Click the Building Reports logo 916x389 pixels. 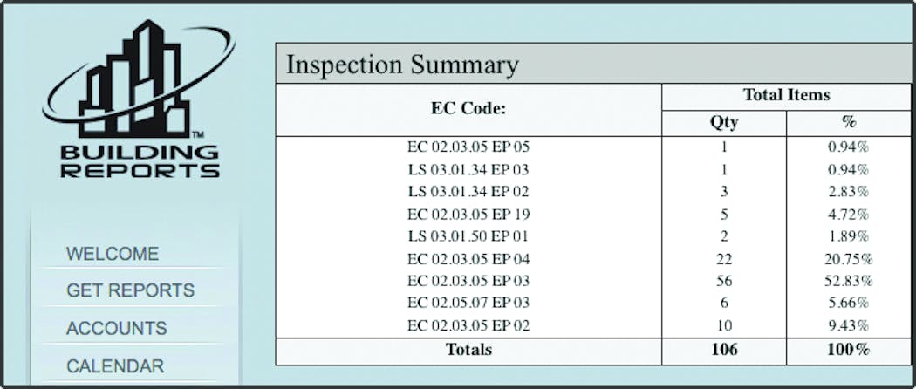click(139, 99)
